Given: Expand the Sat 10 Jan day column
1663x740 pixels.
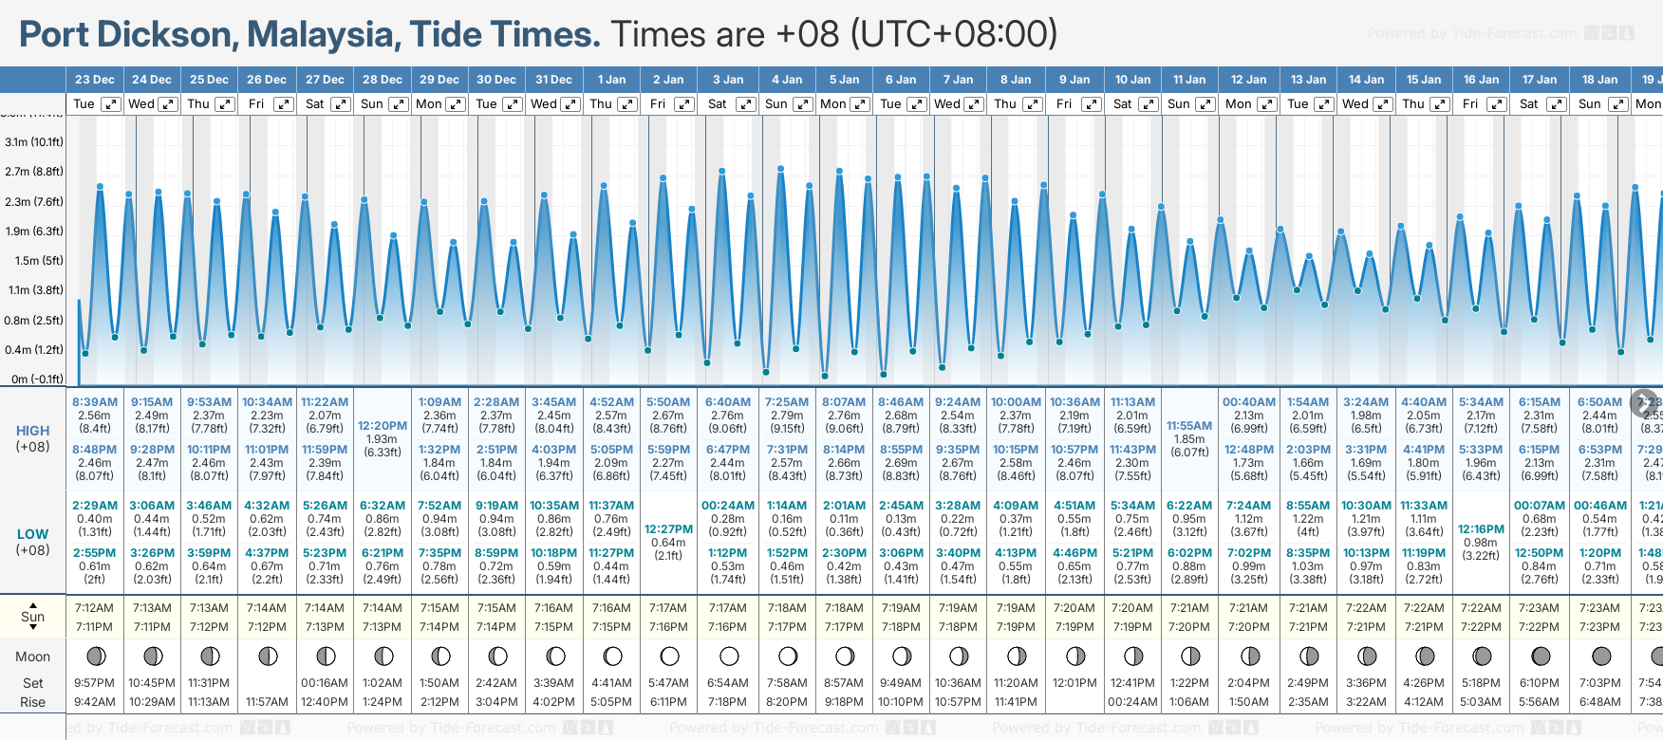Looking at the screenshot, I should click(x=1149, y=104).
